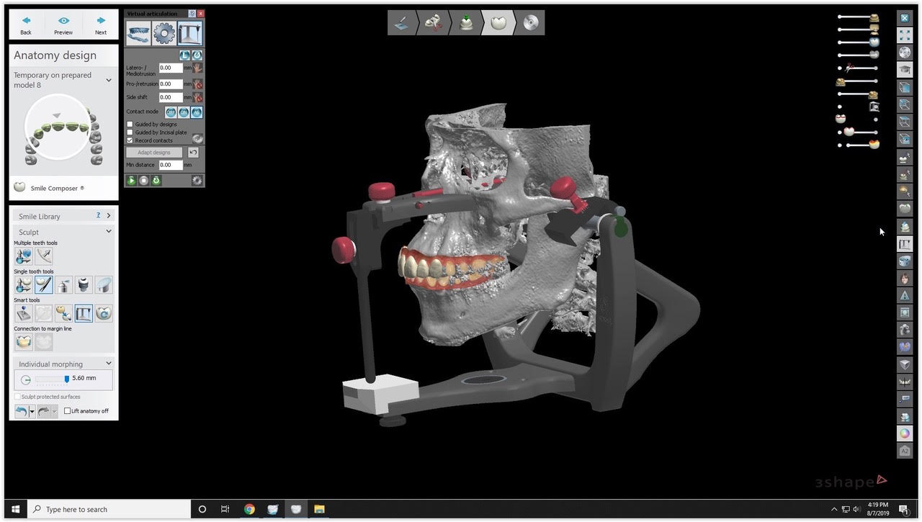Select the wax knife single tooth tool
The height and width of the screenshot is (522, 922).
(x=43, y=284)
